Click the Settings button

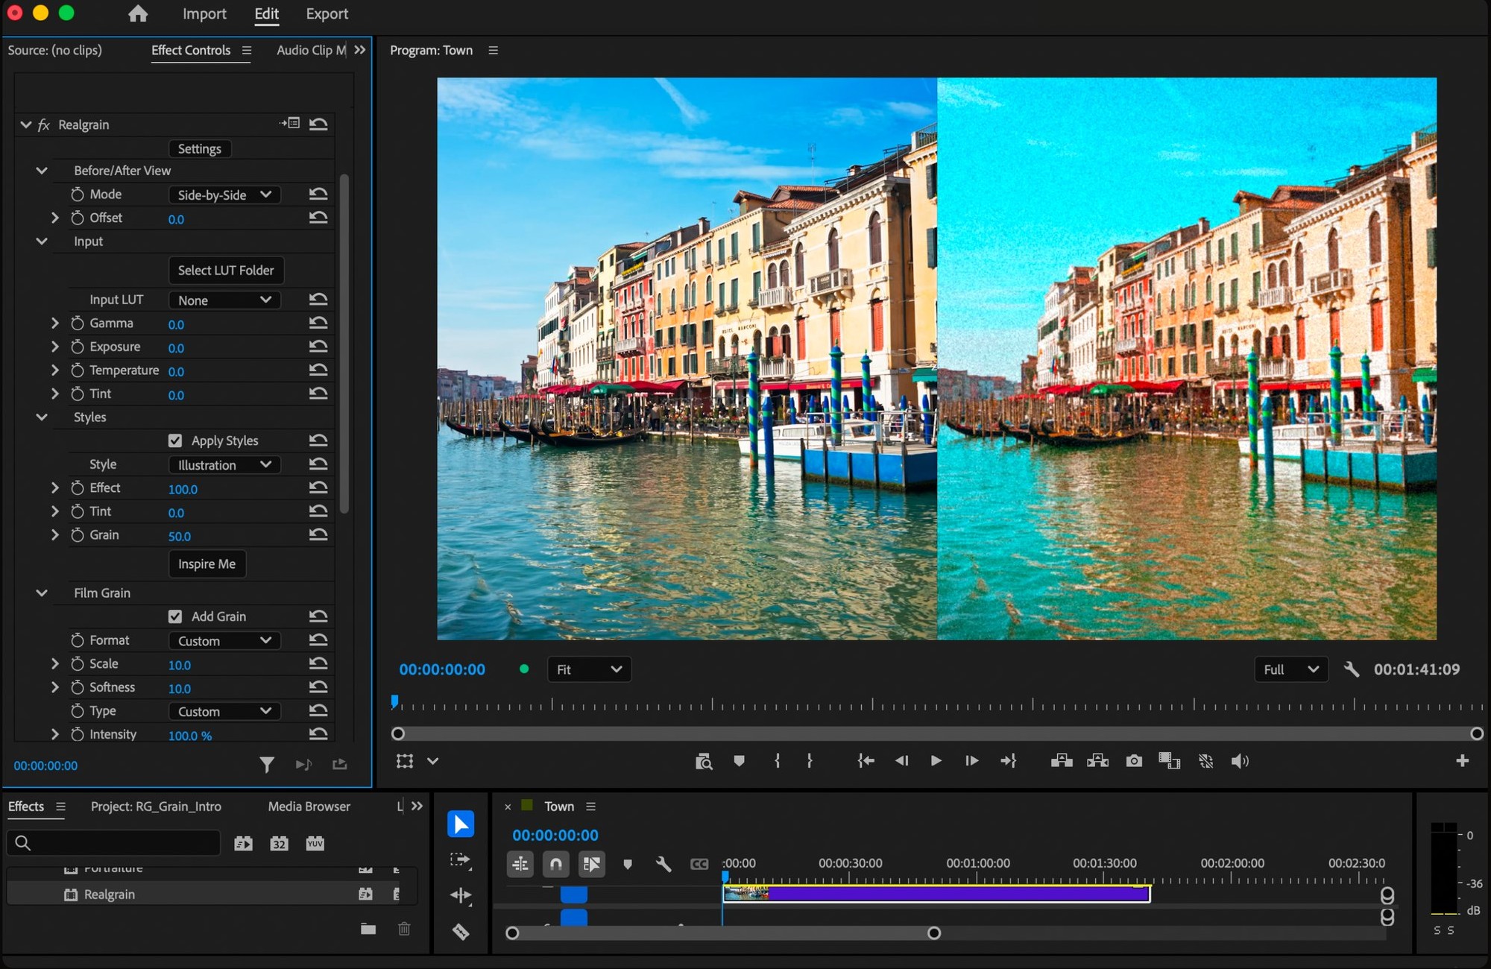tap(200, 148)
